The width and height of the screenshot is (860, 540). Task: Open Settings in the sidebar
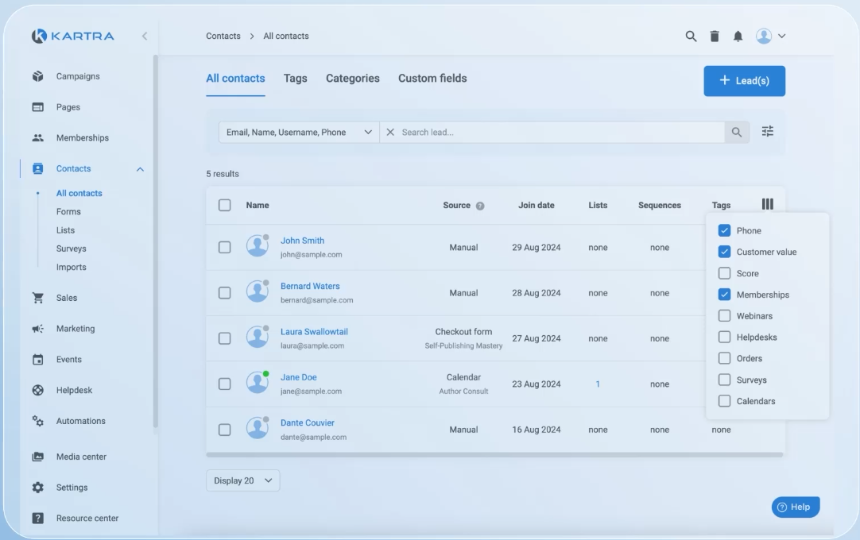[72, 488]
